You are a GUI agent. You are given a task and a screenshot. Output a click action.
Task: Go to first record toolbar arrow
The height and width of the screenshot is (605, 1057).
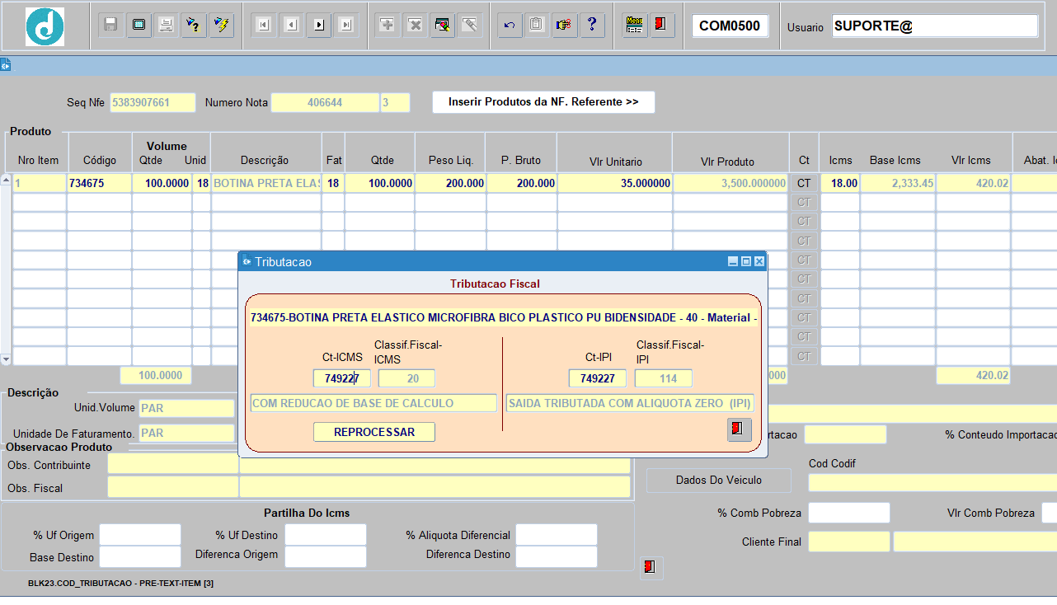click(x=263, y=25)
